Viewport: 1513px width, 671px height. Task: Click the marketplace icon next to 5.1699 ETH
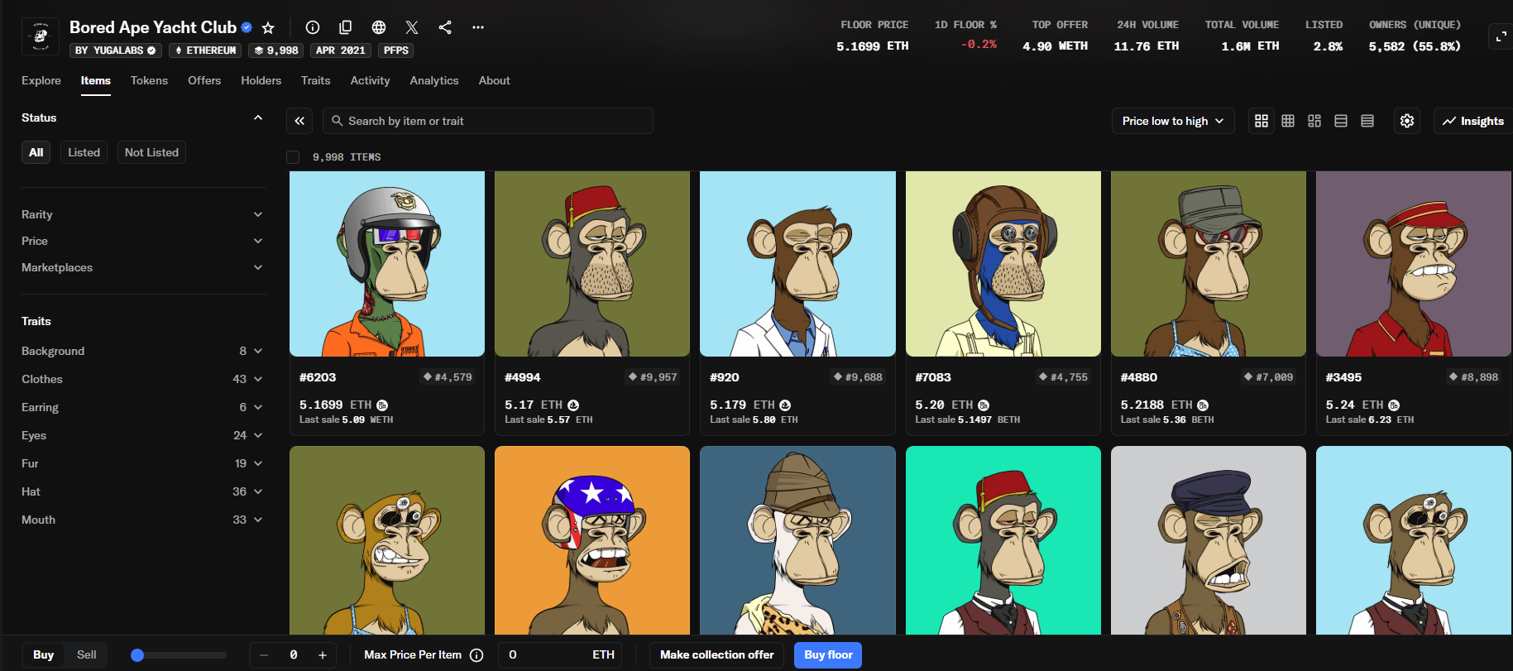tap(382, 405)
